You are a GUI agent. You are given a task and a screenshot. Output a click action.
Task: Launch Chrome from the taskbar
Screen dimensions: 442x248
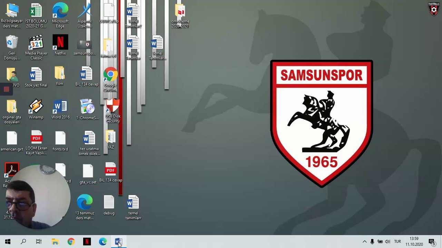point(71,242)
